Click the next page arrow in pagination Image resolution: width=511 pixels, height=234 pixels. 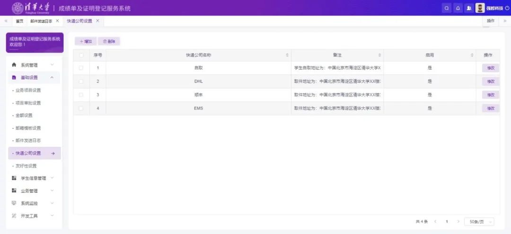pyautogui.click(x=458, y=222)
